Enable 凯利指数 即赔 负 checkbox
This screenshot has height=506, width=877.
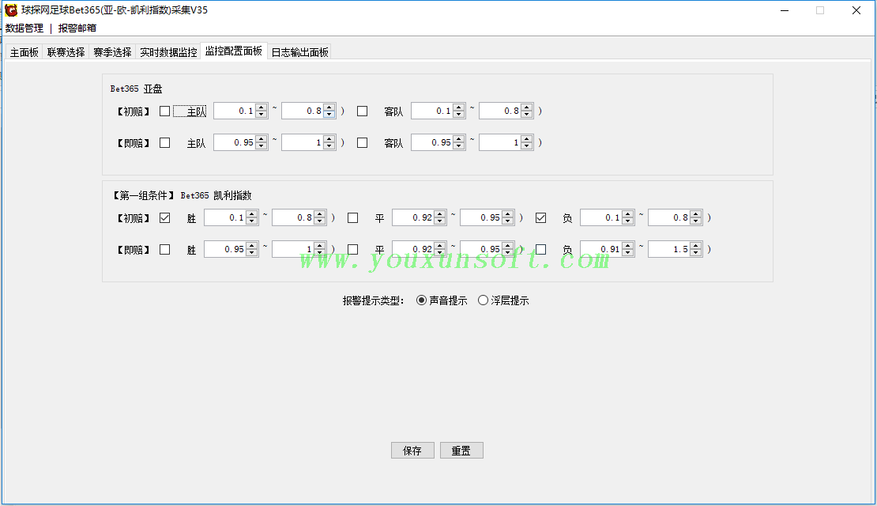(x=541, y=249)
